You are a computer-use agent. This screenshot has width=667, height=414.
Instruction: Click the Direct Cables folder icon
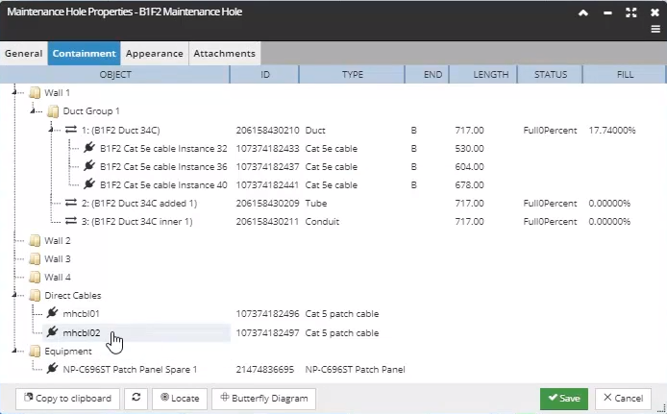[35, 296]
